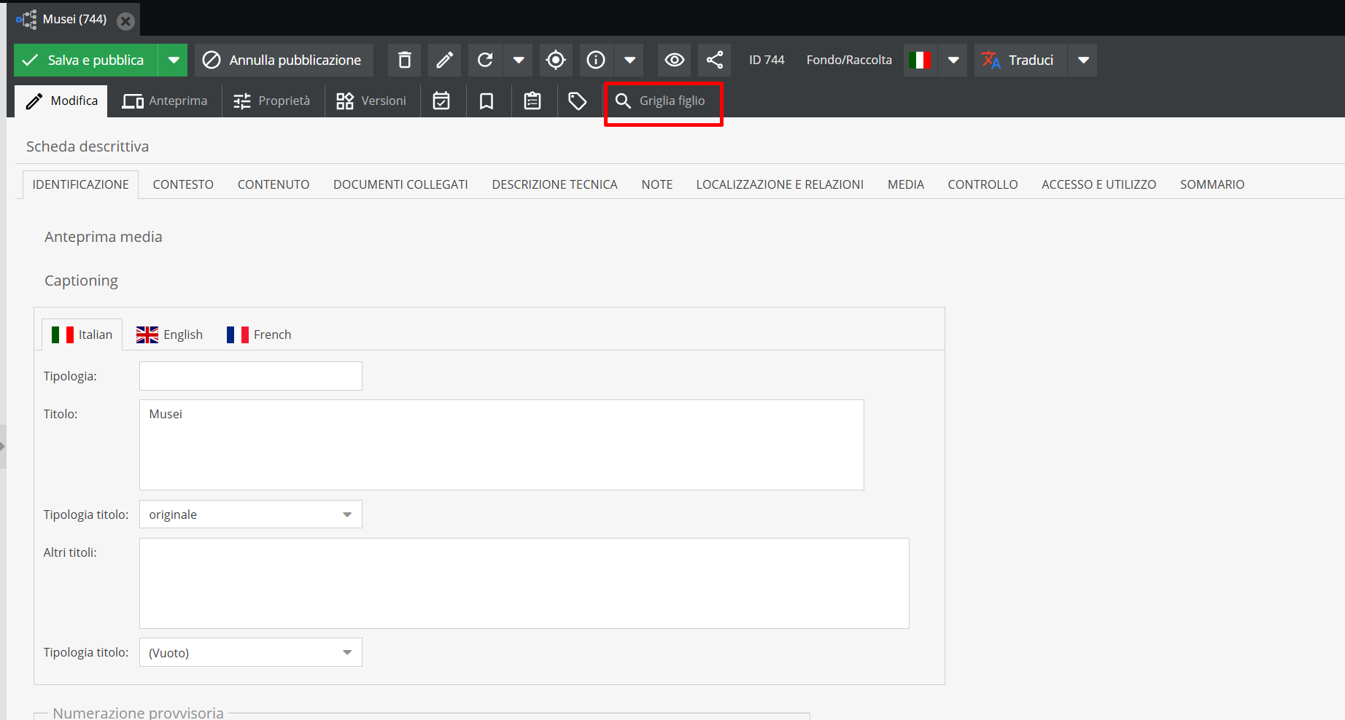Open the Versioni tab
Screen dimensions: 1345x720
pos(371,101)
